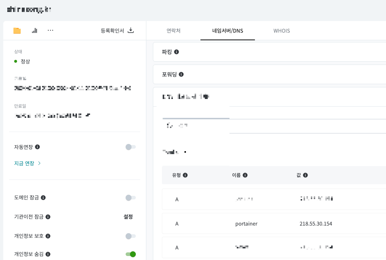The image size is (386, 260).
Task: Disable the 개인정보 숨김 toggle
Action: 131,254
